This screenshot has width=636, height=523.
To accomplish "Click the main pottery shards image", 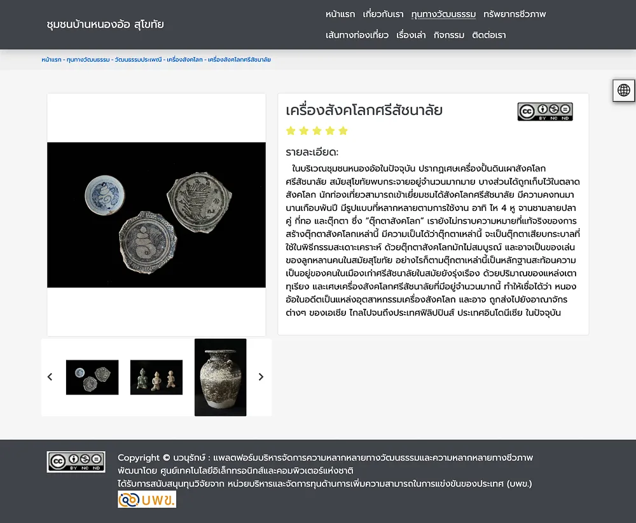I will [x=156, y=215].
